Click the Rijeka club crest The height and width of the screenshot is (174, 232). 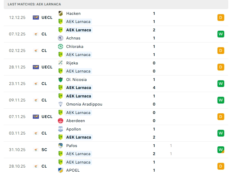click(x=61, y=63)
